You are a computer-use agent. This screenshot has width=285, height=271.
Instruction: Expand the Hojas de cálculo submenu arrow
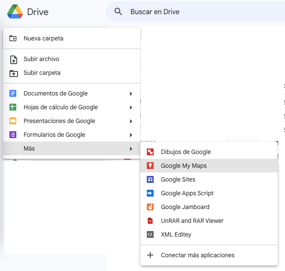tap(131, 108)
